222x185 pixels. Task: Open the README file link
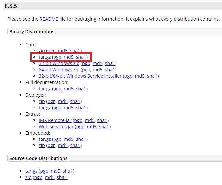pos(49,19)
